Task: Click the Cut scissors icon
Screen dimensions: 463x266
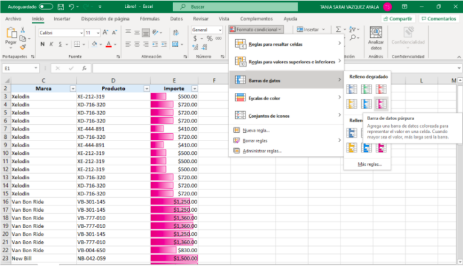Action: coord(23,30)
